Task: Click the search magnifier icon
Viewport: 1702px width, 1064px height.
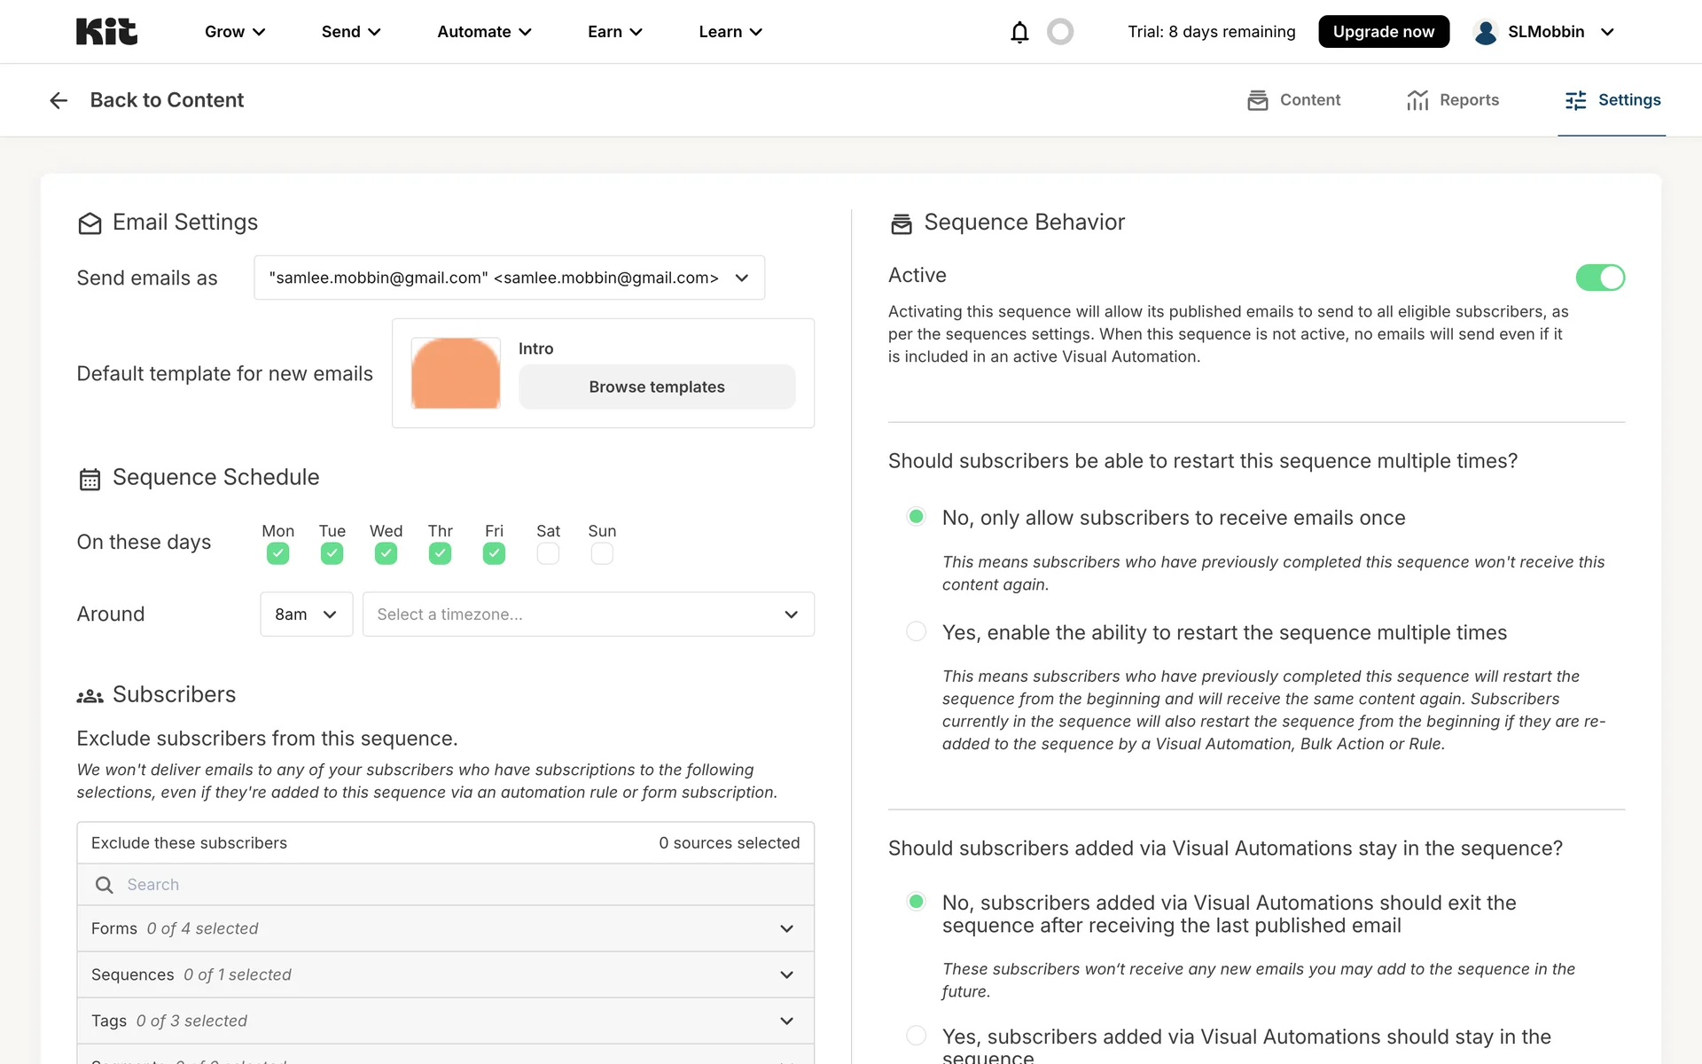Action: click(104, 885)
